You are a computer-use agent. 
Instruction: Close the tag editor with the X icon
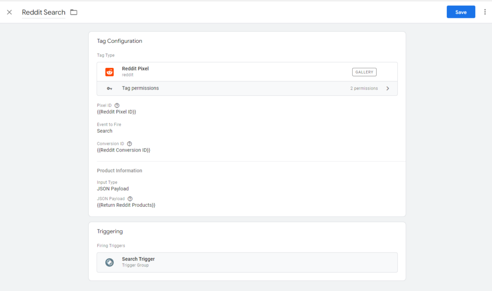pyautogui.click(x=9, y=12)
